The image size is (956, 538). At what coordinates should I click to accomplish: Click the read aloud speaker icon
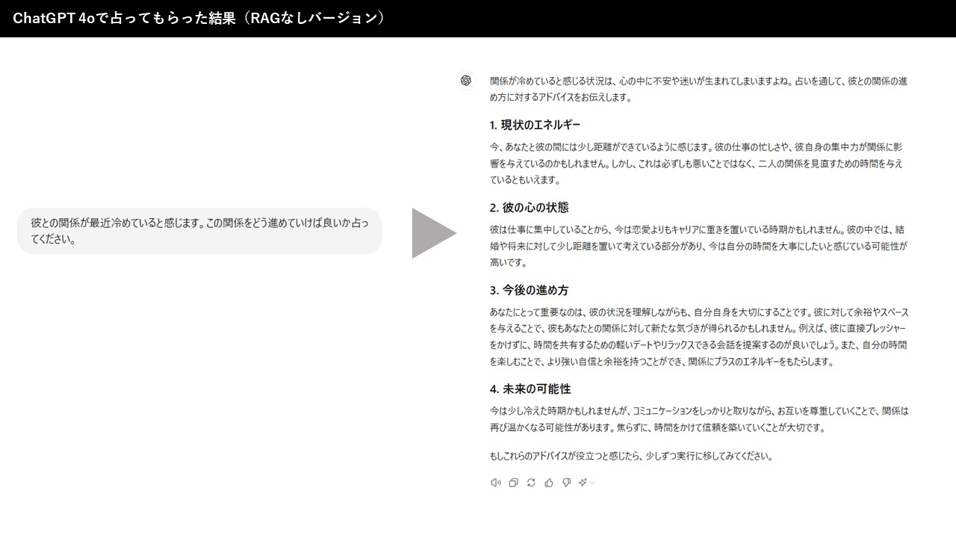click(x=495, y=483)
